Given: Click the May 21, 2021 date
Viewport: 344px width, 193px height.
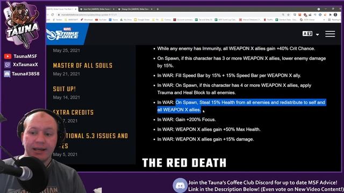Looking at the screenshot, I should coord(66,74).
